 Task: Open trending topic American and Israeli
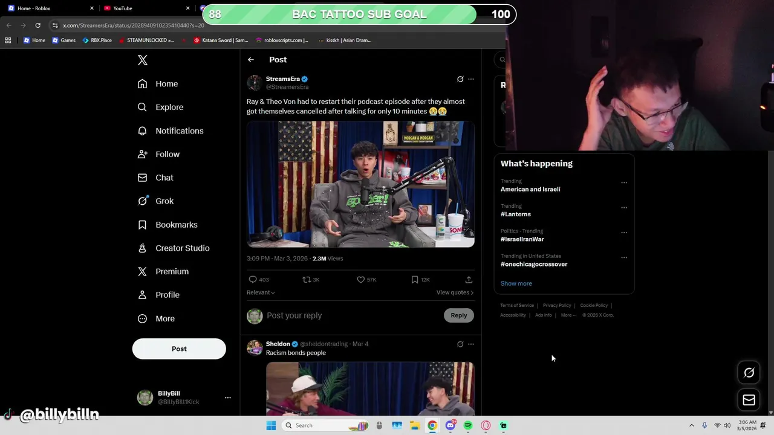point(530,189)
